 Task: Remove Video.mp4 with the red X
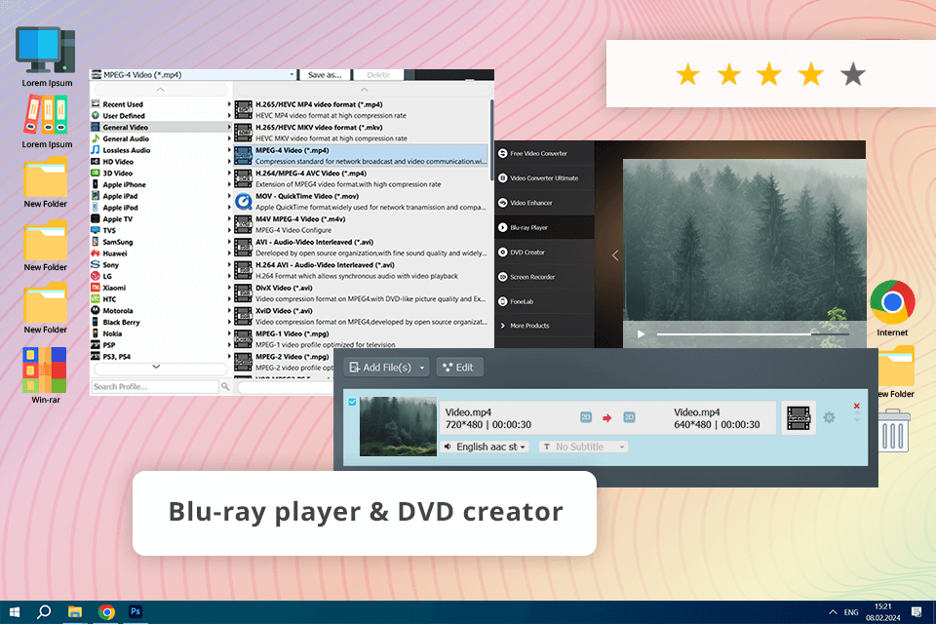click(x=857, y=406)
